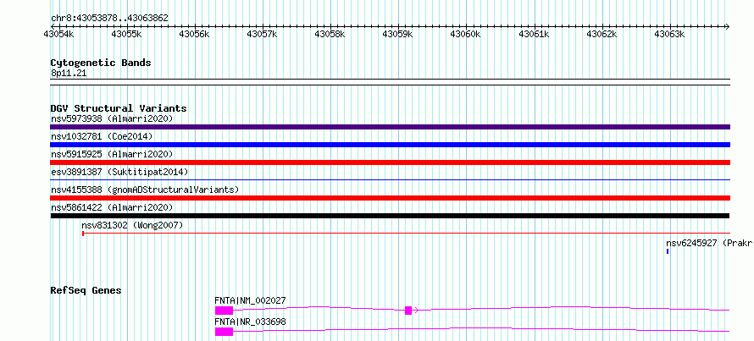Select the blue nsv1032781 variant bar

390,145
